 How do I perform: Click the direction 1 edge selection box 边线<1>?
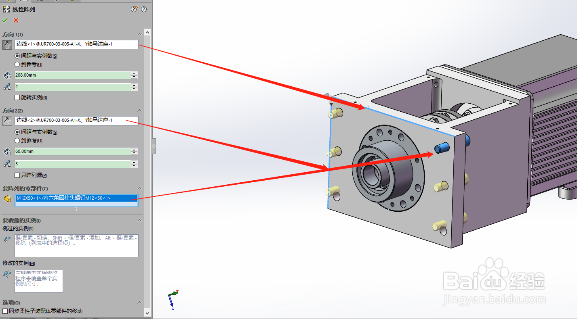[x=76, y=44]
